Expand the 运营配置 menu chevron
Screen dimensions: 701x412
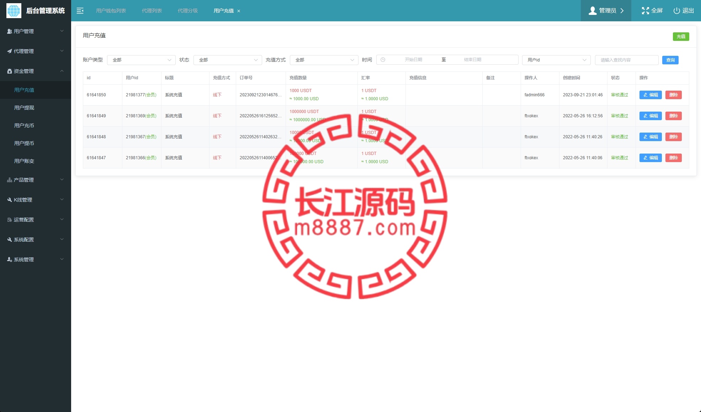point(62,219)
